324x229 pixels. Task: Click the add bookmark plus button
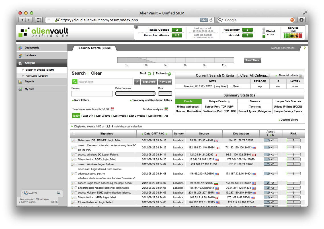pyautogui.click(x=49, y=20)
